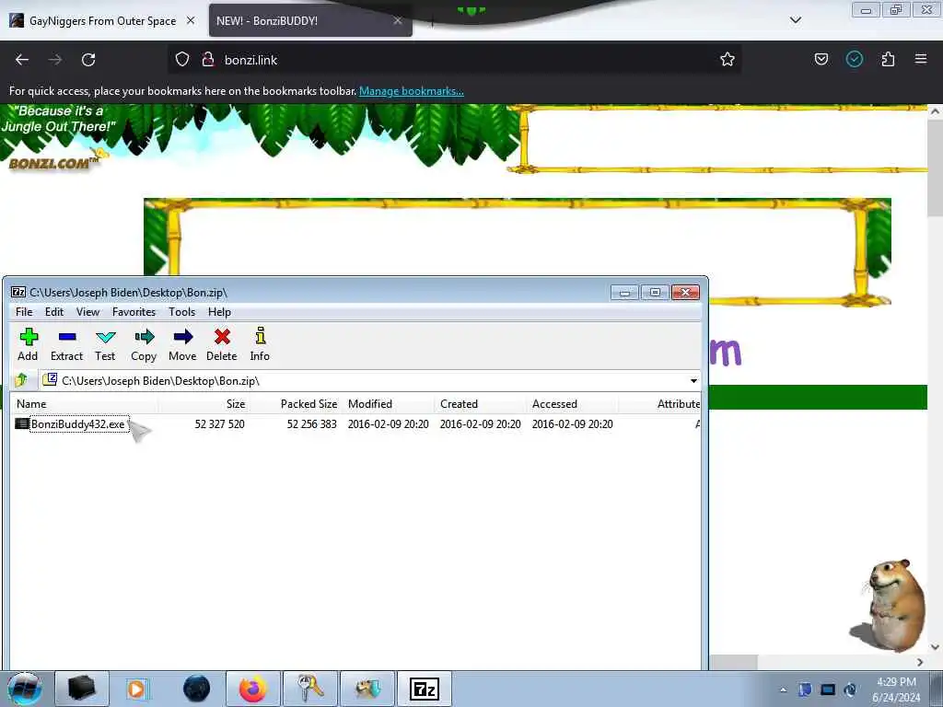Open the Help menu in 7-Zip
943x707 pixels.
click(219, 311)
